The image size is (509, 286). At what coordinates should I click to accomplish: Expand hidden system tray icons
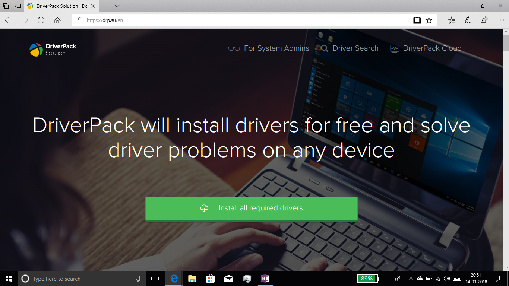coord(410,278)
